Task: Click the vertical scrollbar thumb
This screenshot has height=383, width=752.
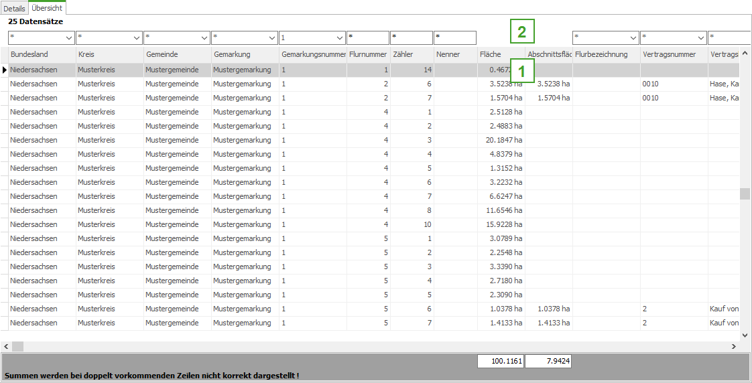Action: click(745, 194)
